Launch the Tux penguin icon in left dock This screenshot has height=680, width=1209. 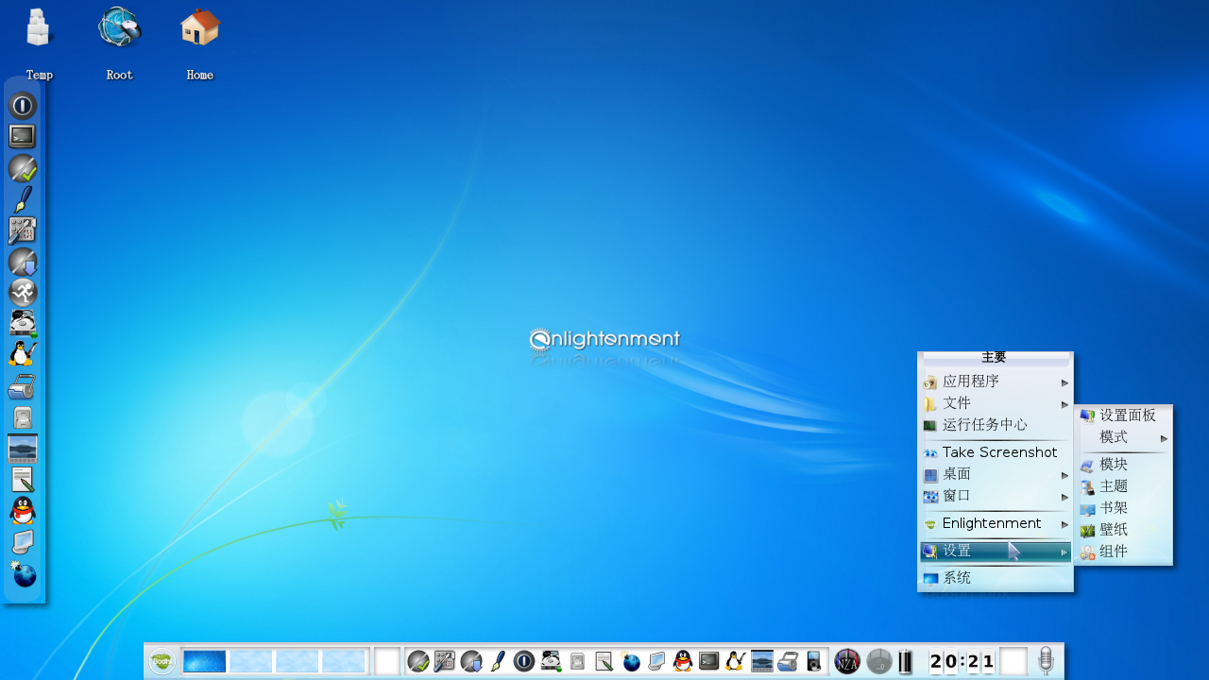(23, 355)
